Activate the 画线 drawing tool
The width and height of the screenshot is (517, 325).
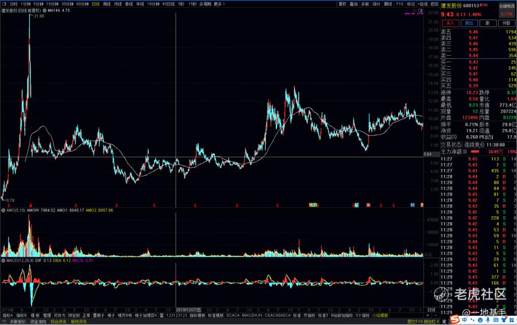point(388,4)
